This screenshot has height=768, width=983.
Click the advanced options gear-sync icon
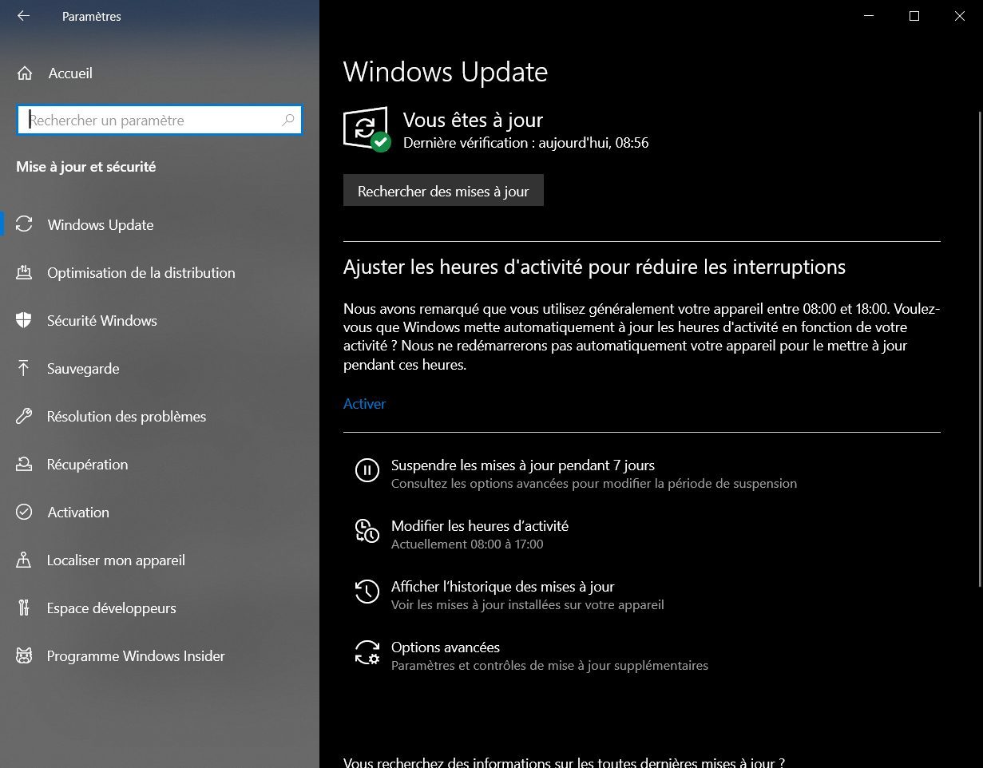(367, 652)
